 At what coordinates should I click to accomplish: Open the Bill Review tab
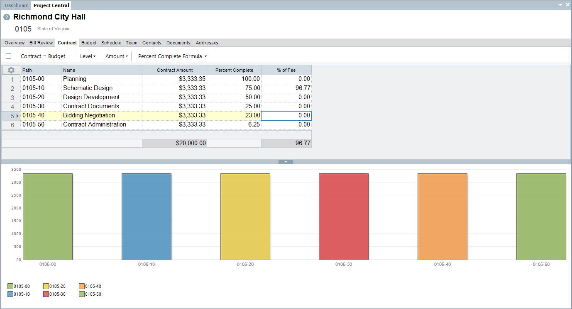point(41,43)
